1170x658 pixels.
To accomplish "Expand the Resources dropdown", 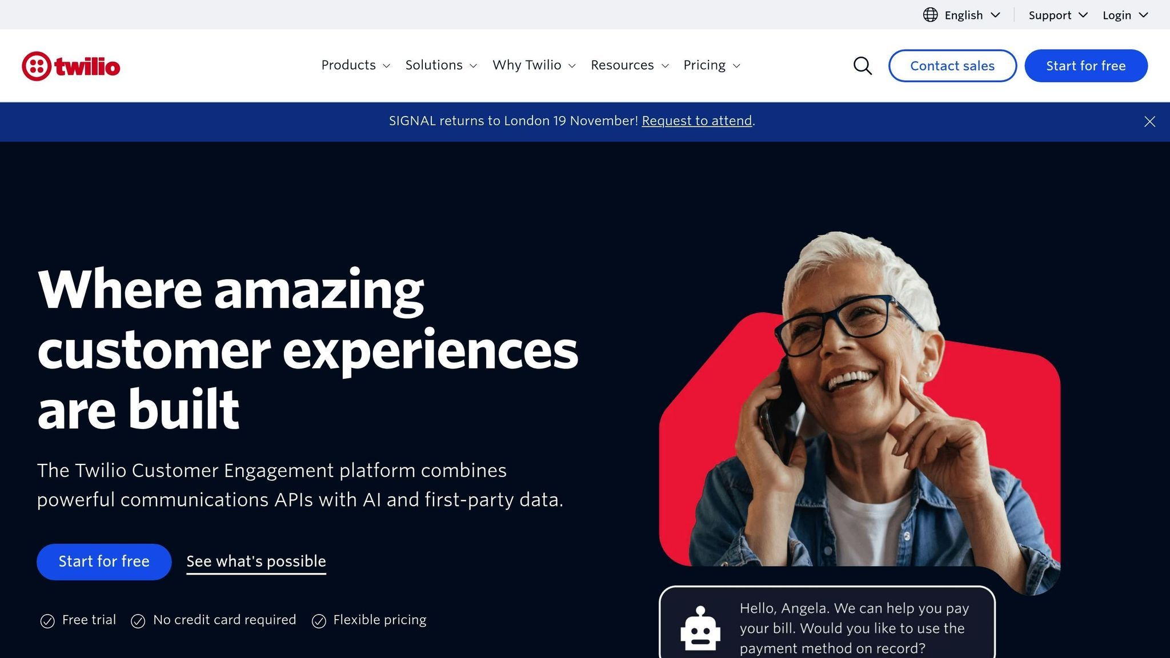I will tap(629, 65).
